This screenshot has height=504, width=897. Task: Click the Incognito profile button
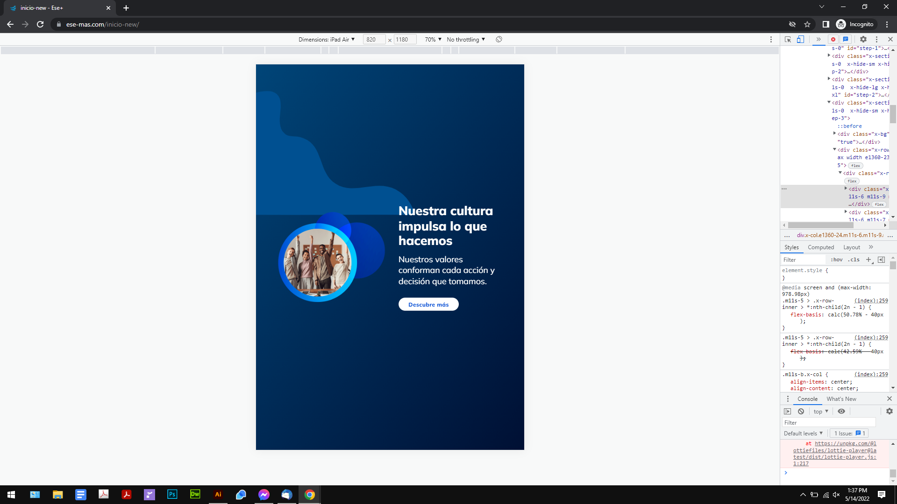(x=855, y=24)
